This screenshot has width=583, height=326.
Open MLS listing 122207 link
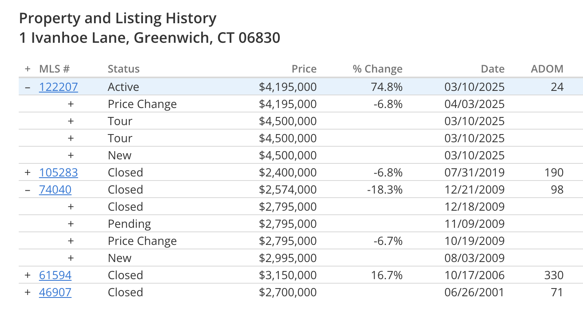pyautogui.click(x=58, y=87)
